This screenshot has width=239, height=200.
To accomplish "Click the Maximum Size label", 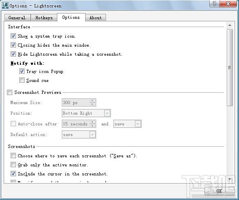I will click(26, 102).
